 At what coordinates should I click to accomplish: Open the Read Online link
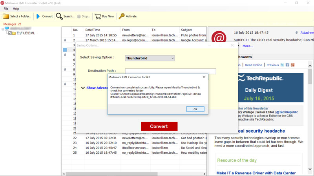[x=254, y=65]
